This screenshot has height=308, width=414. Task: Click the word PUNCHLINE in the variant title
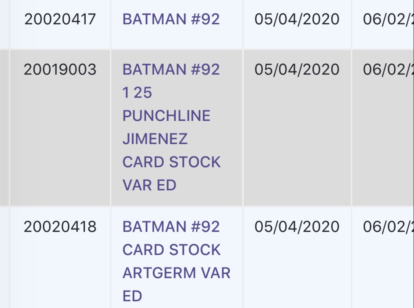click(x=166, y=115)
